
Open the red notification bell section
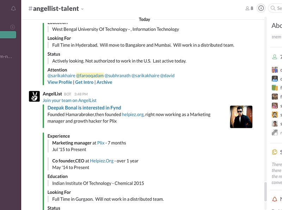click(x=275, y=199)
